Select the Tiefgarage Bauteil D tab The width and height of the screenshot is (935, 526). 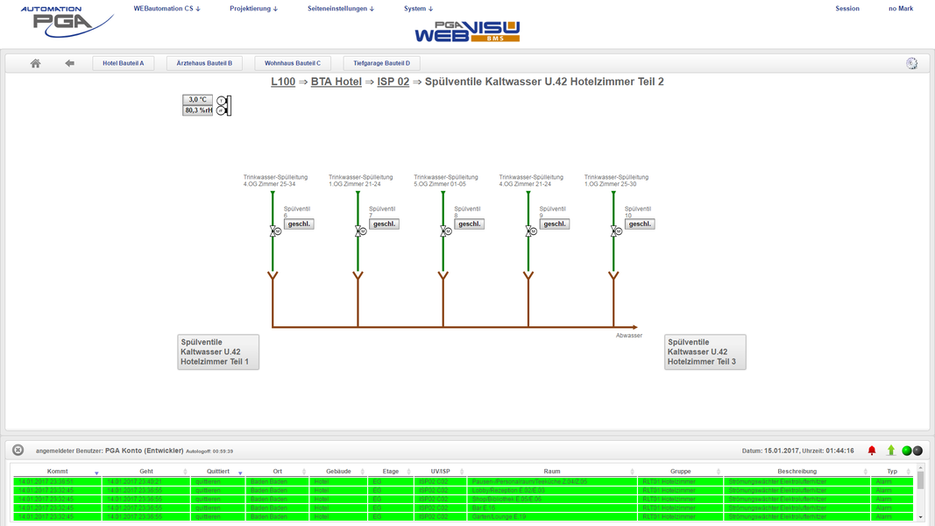381,63
